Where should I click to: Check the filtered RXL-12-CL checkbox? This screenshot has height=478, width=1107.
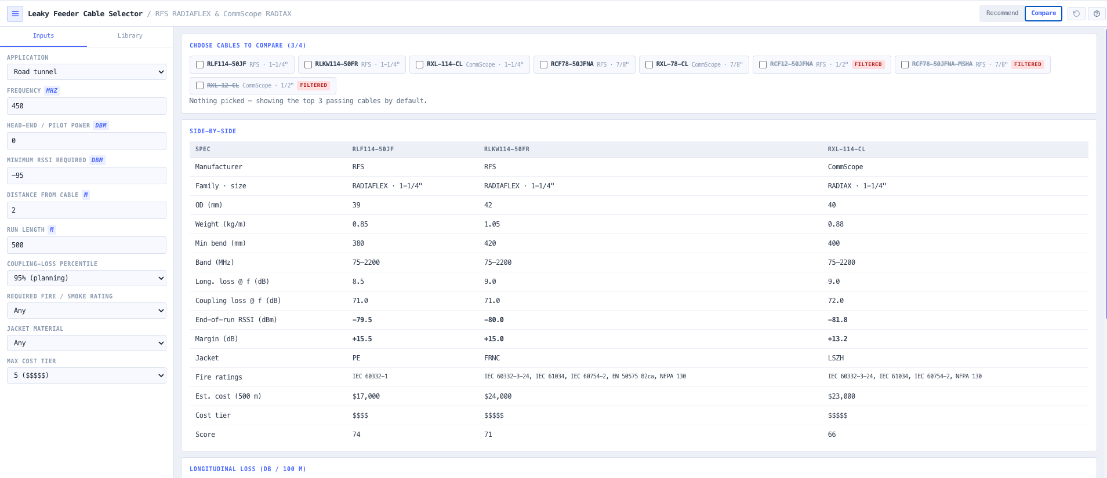tap(199, 85)
